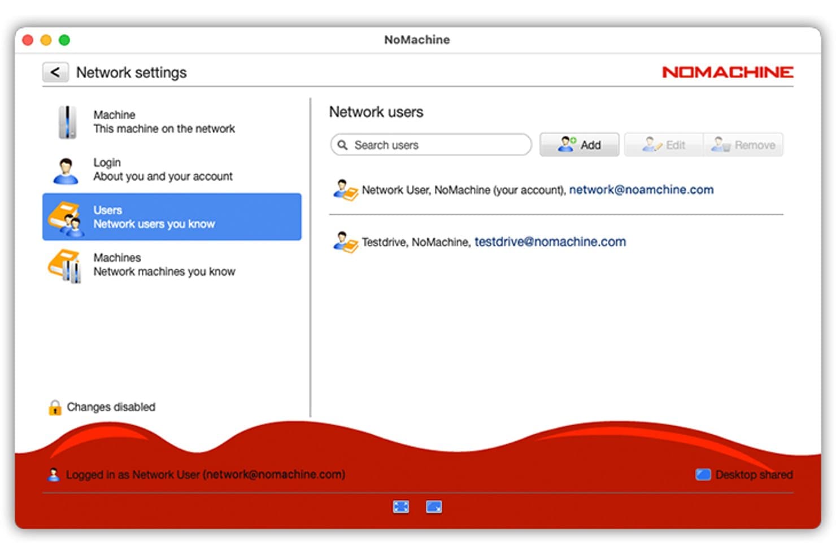Click the Network User, NoMachine name text
The width and height of the screenshot is (836, 558).
[464, 191]
